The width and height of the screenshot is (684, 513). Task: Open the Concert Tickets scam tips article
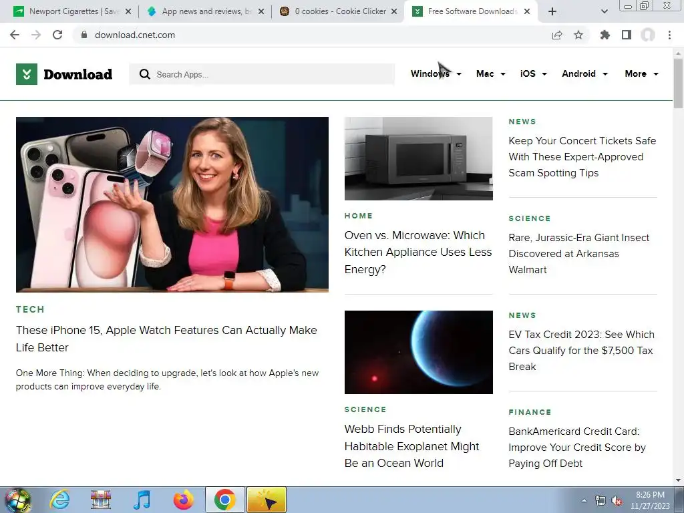[x=582, y=156]
